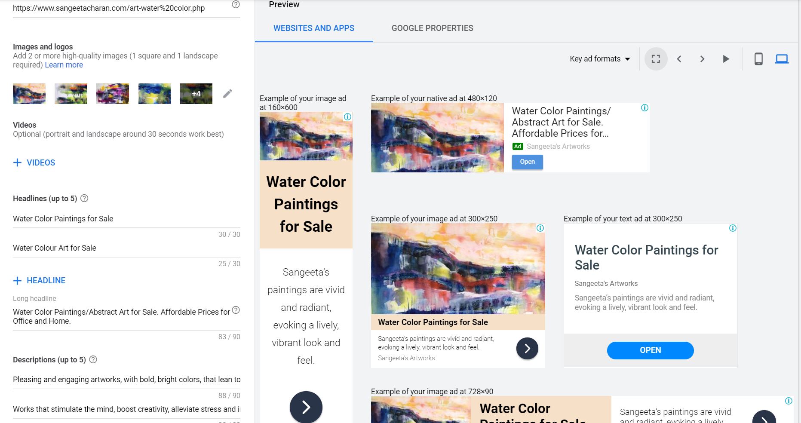Add another headline with + HEADLINE
This screenshot has width=801, height=423.
(x=39, y=280)
